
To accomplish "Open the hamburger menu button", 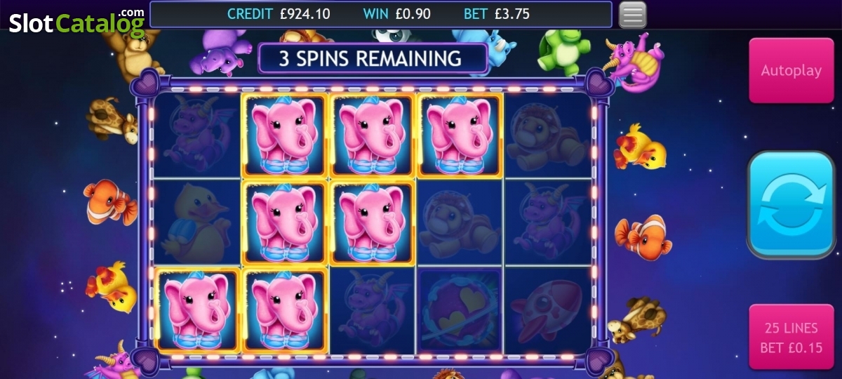I will click(x=632, y=14).
